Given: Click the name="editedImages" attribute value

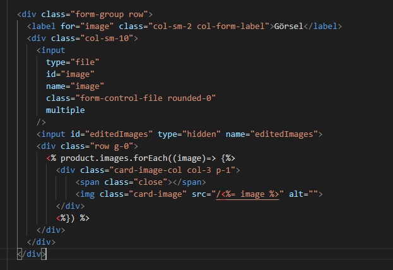Looking at the screenshot, I should [x=284, y=134].
